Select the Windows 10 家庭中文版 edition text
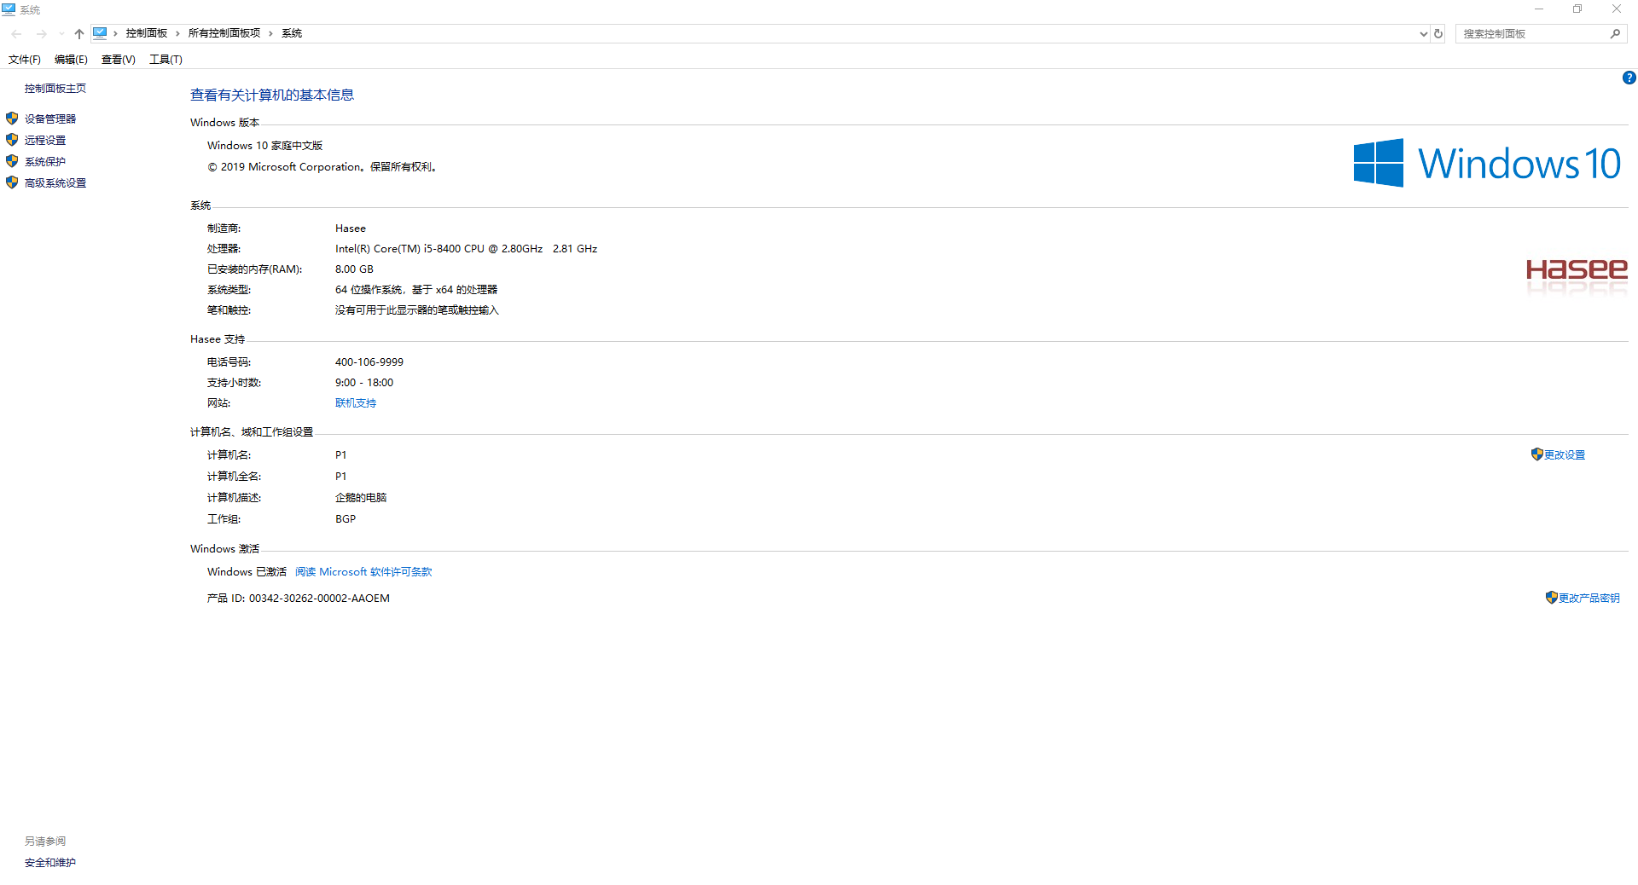 [264, 146]
